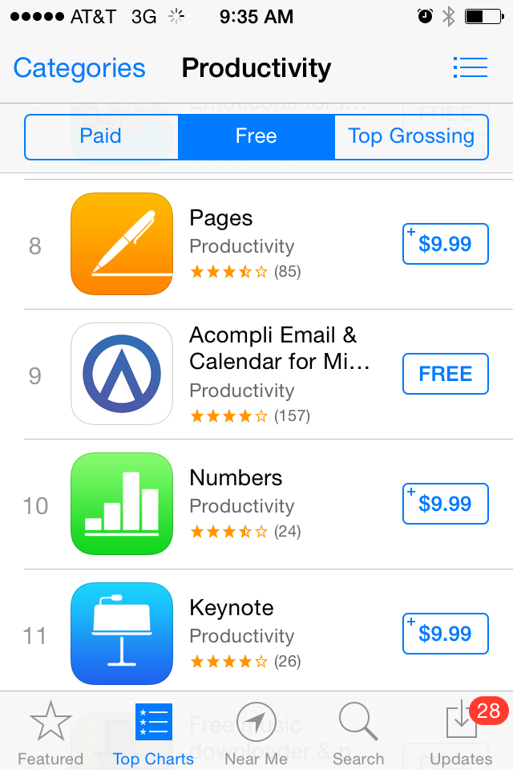Tap the Keynote app icon
The image size is (513, 770).
122,634
